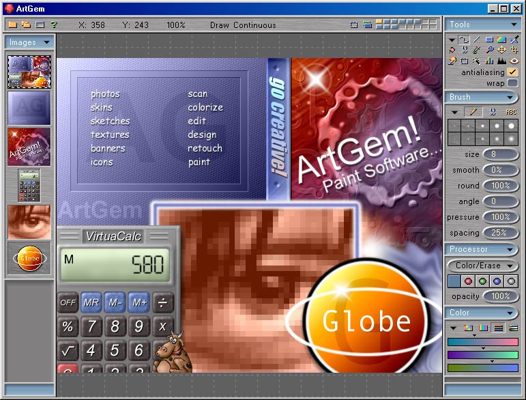This screenshot has height=400, width=526.
Task: Select the crop tool
Action: 514,51
